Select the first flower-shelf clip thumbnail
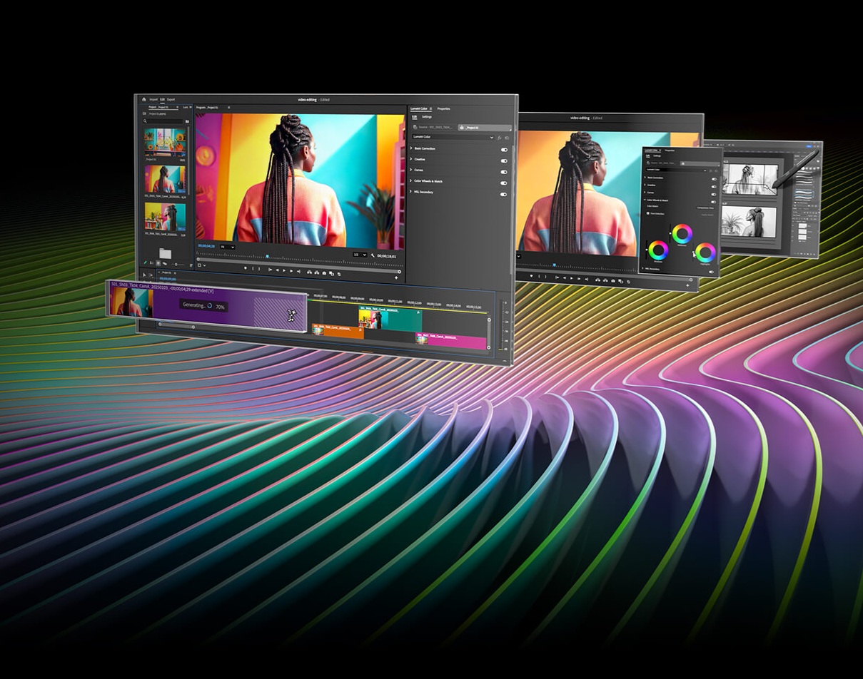Viewport: 863px width, 679px height. (x=165, y=142)
